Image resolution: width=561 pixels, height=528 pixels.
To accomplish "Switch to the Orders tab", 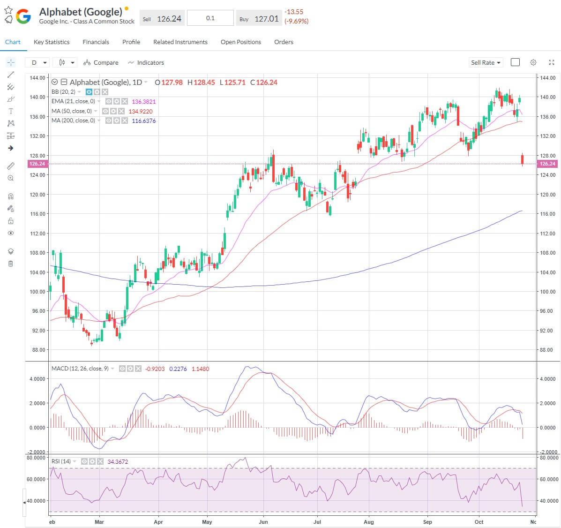I will 284,42.
